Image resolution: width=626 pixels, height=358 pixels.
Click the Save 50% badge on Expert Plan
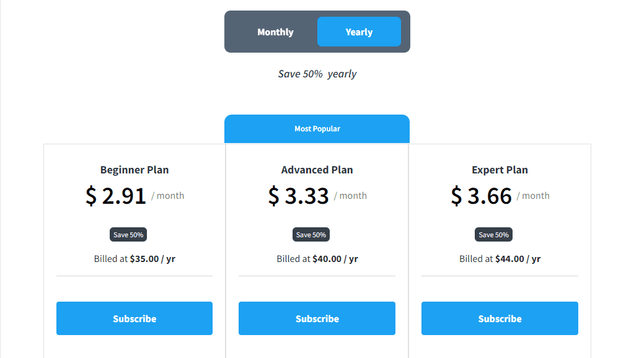click(493, 235)
